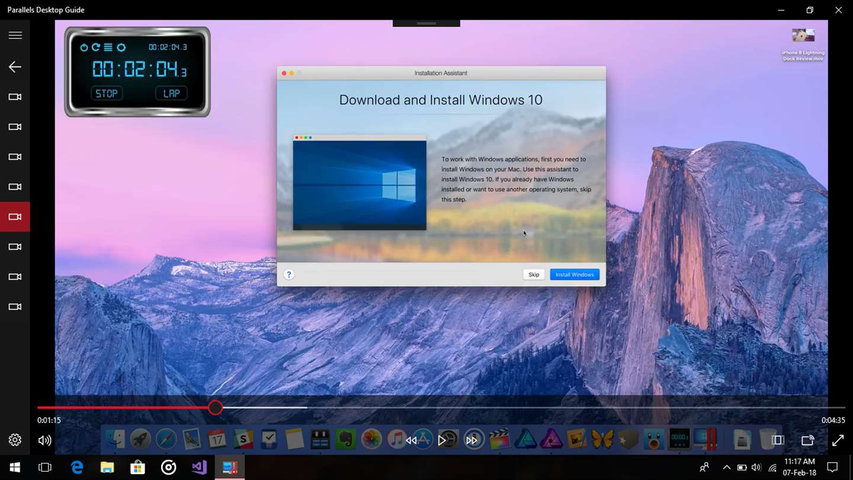This screenshot has width=853, height=480.
Task: Open the settings gear in the sidebar
Action: click(x=15, y=440)
